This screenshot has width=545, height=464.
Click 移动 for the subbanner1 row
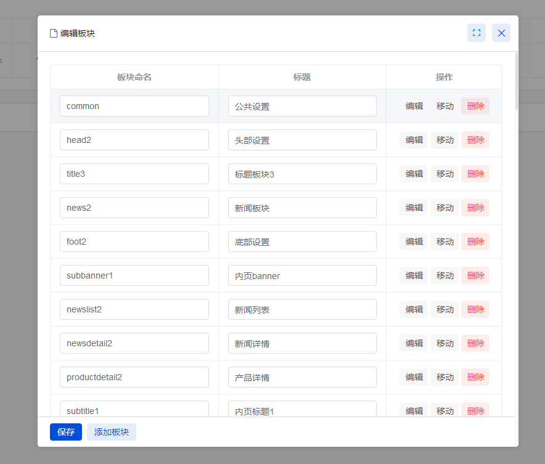(x=445, y=275)
